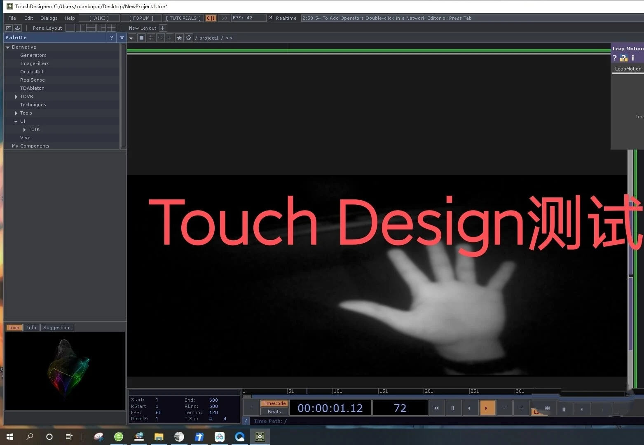Enable TimeCode display mode
The width and height of the screenshot is (644, 445).
coord(274,403)
